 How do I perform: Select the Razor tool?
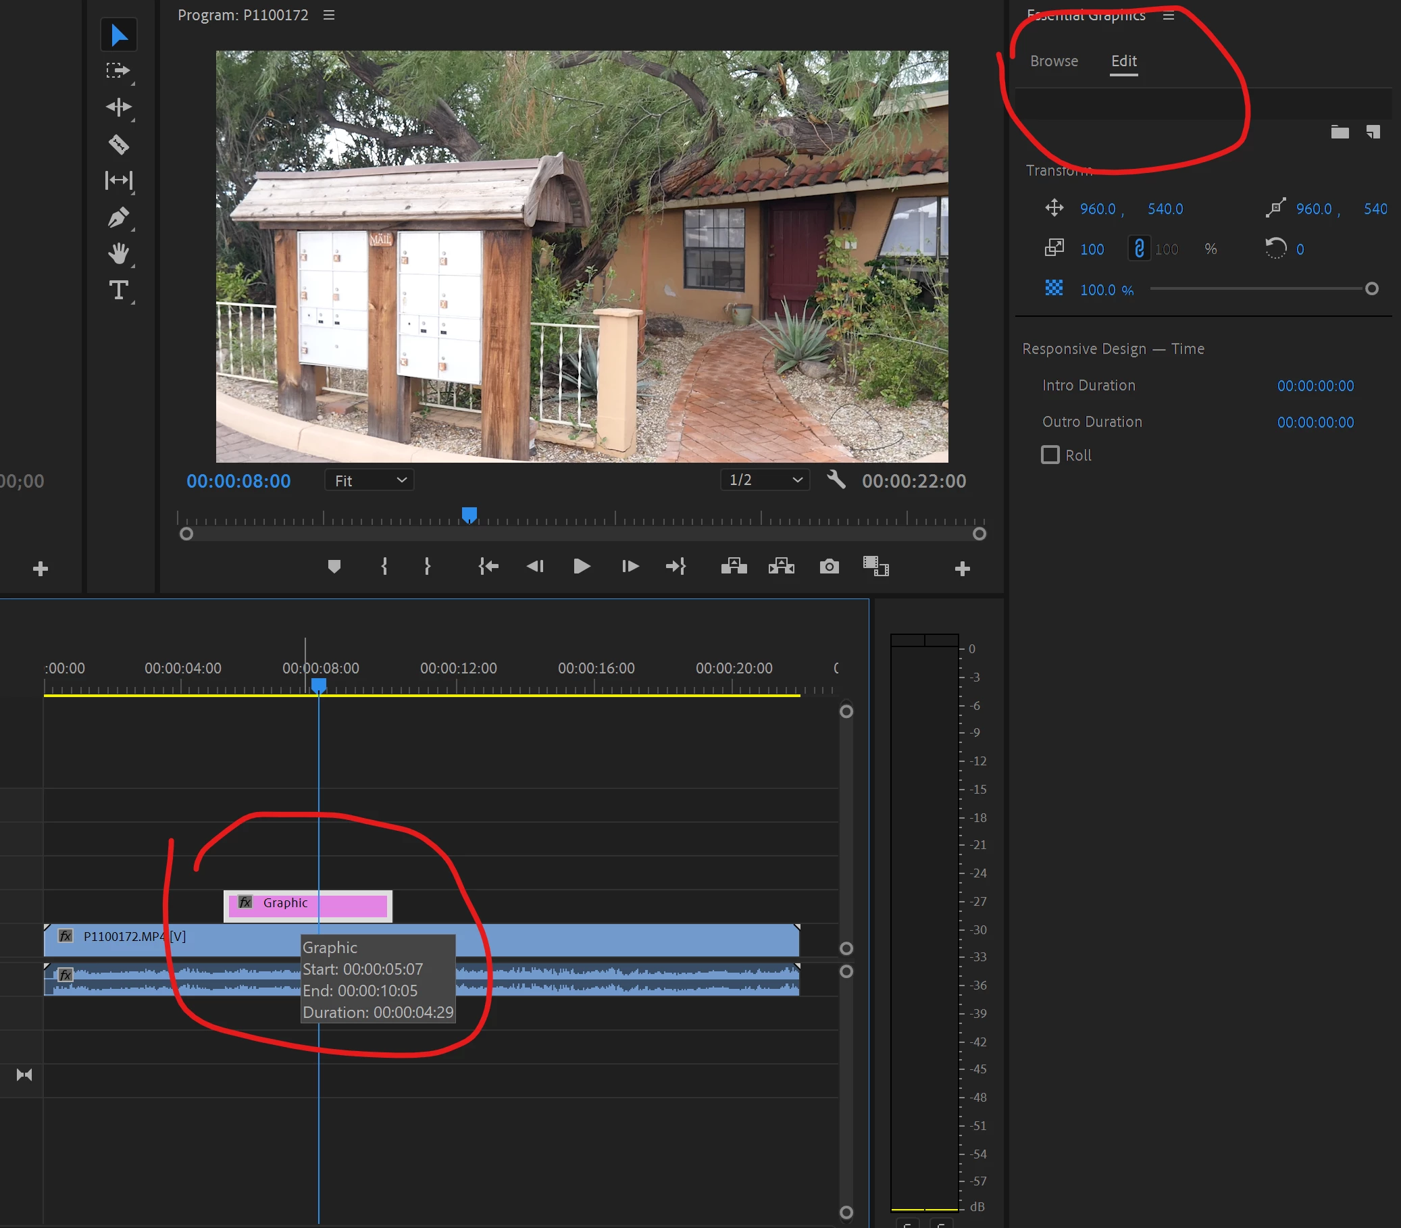point(119,145)
